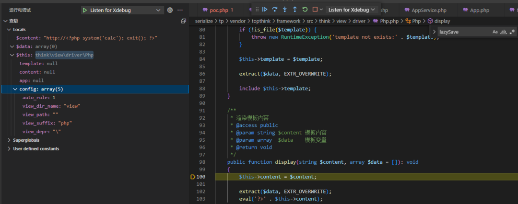This screenshot has width=518, height=204.
Task: Click Continue in the debug toolbar
Action: (264, 10)
